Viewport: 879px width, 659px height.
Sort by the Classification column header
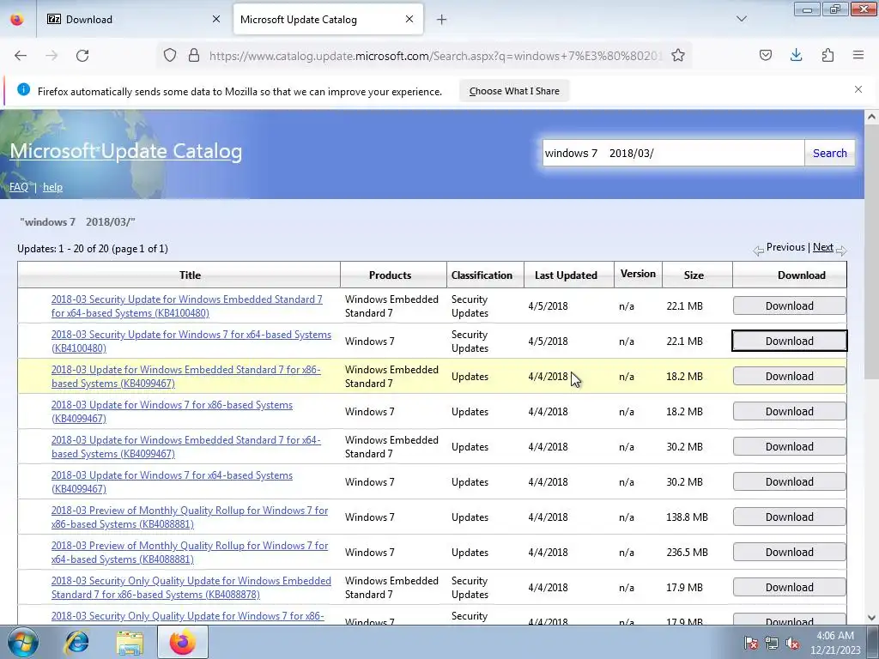click(x=482, y=275)
